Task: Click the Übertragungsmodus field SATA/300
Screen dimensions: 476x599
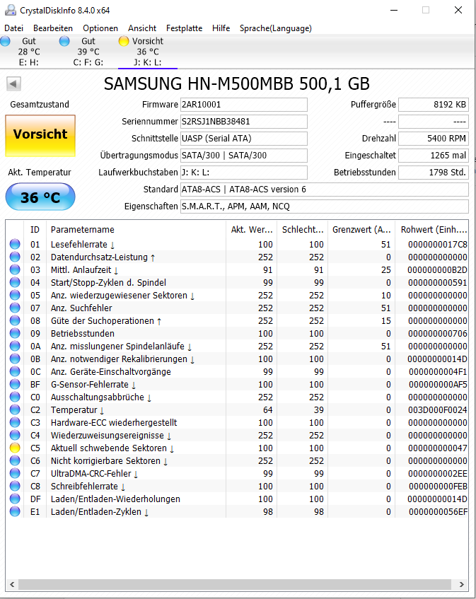Action: tap(244, 156)
